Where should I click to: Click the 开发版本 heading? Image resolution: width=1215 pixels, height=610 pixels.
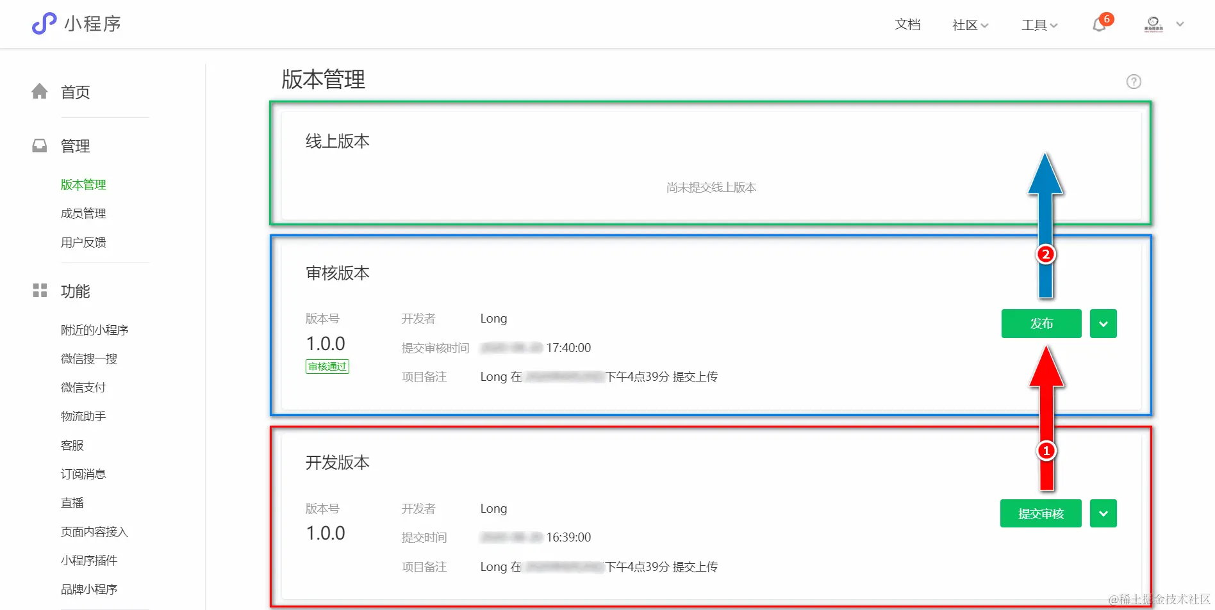[338, 462]
